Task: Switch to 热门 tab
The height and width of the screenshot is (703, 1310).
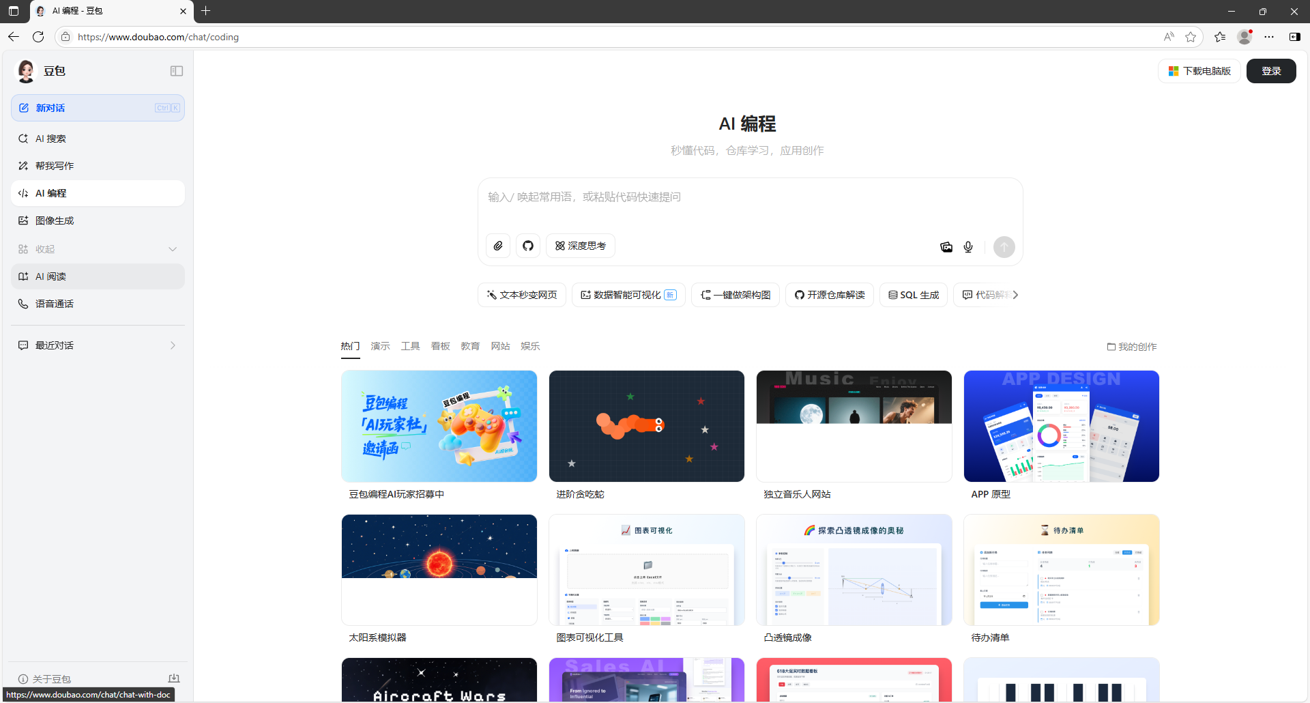Action: [350, 347]
